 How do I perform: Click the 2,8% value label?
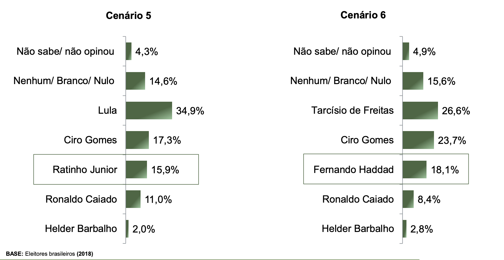tap(421, 229)
